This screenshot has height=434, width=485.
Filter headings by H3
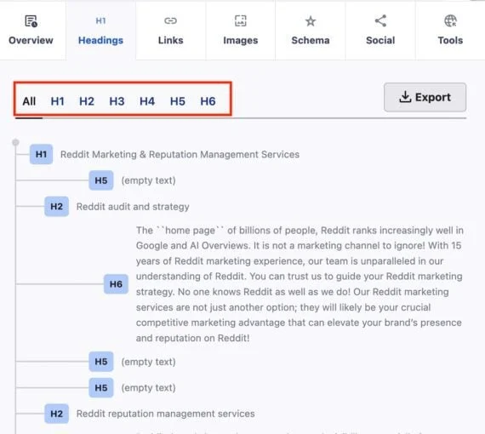[117, 101]
